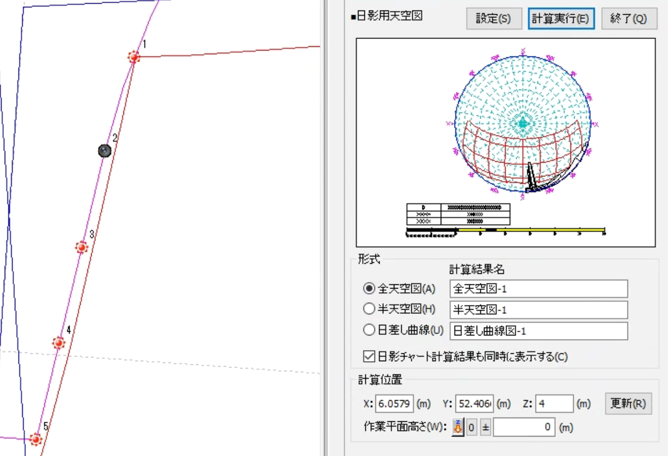668x456 pixels.
Task: Click the 作業平面高さ value input field
Action: [x=524, y=427]
